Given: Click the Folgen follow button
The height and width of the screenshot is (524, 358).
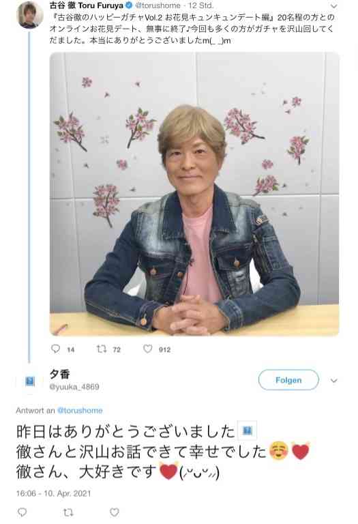Looking at the screenshot, I should (x=288, y=380).
